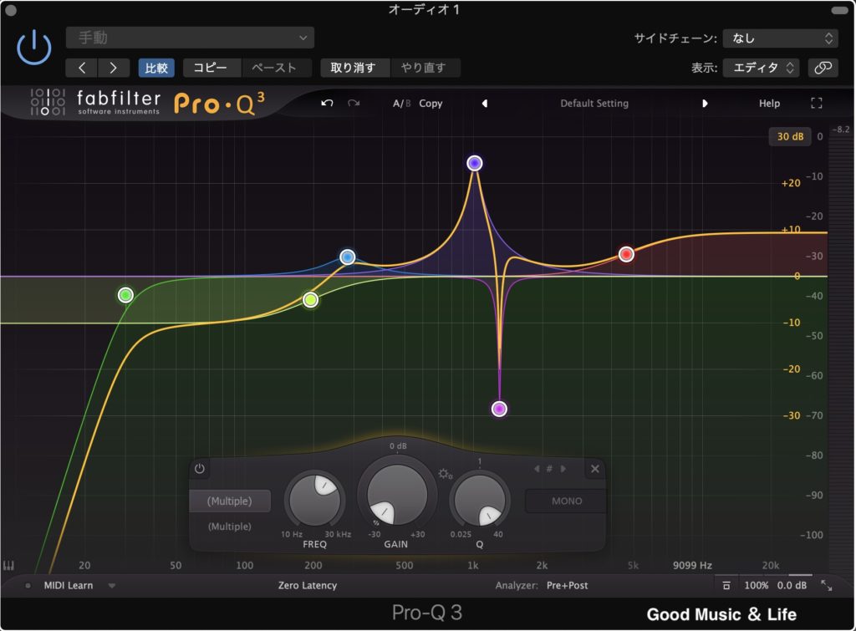Viewport: 856px width, 631px height.
Task: Open the 30 dB display range menu
Action: pyautogui.click(x=790, y=136)
